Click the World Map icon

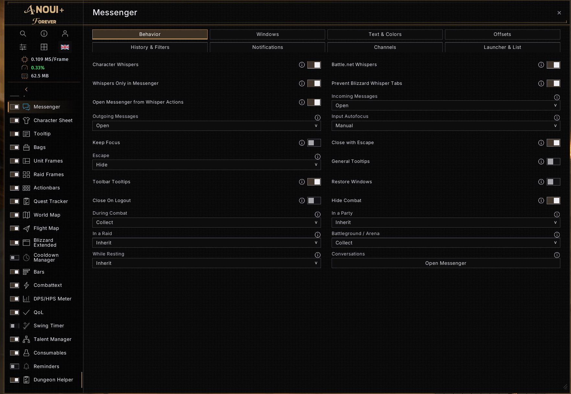[27, 215]
